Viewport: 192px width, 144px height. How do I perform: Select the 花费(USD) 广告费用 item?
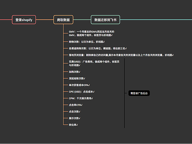[94, 64]
